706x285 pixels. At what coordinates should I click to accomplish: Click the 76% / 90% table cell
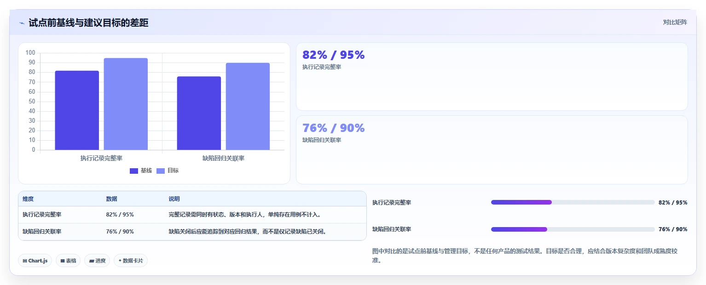(x=120, y=232)
